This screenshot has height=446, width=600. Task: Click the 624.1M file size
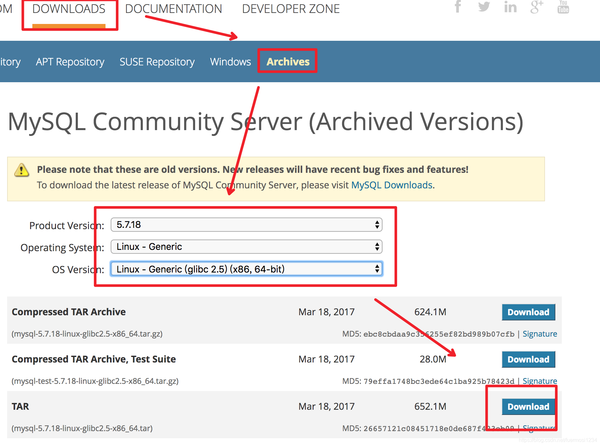[x=430, y=312]
